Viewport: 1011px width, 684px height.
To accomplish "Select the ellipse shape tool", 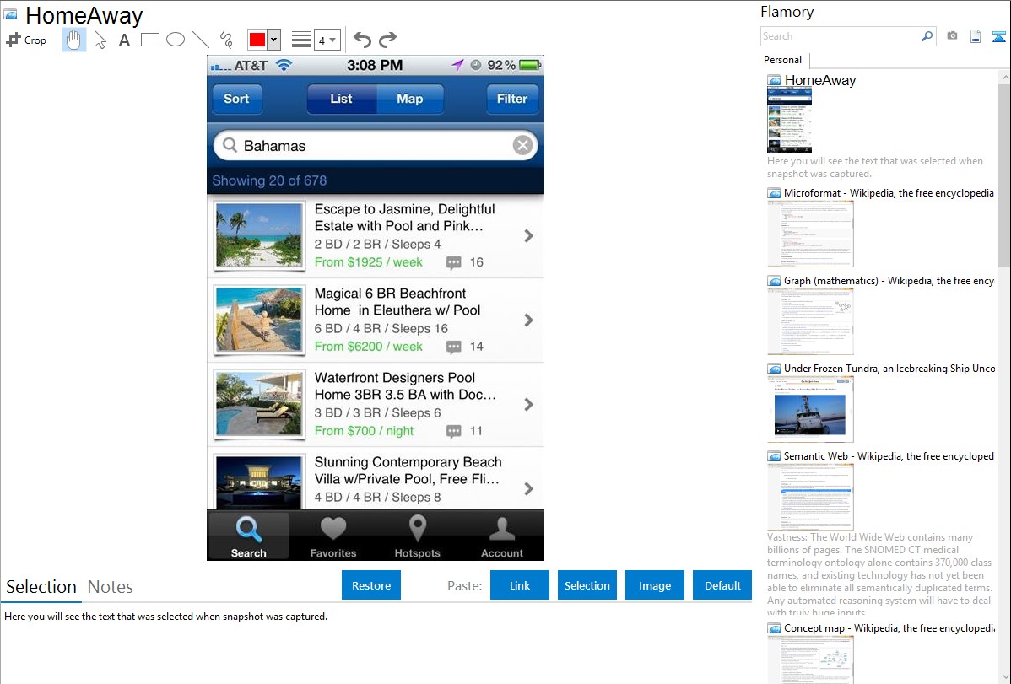I will click(176, 40).
